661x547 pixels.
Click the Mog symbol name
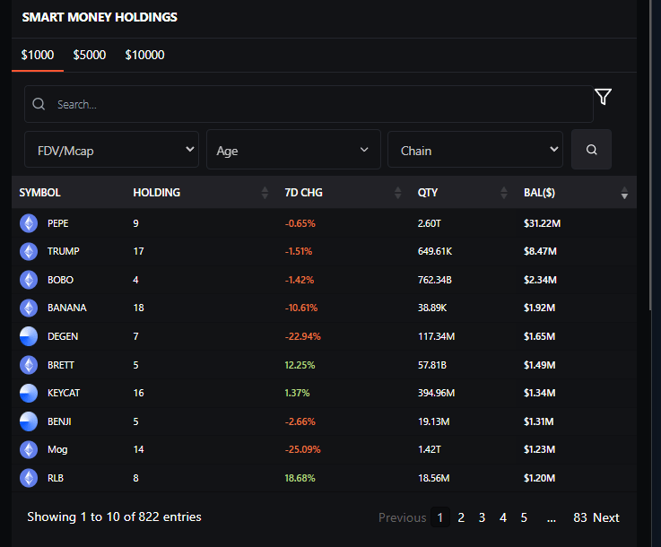click(57, 449)
